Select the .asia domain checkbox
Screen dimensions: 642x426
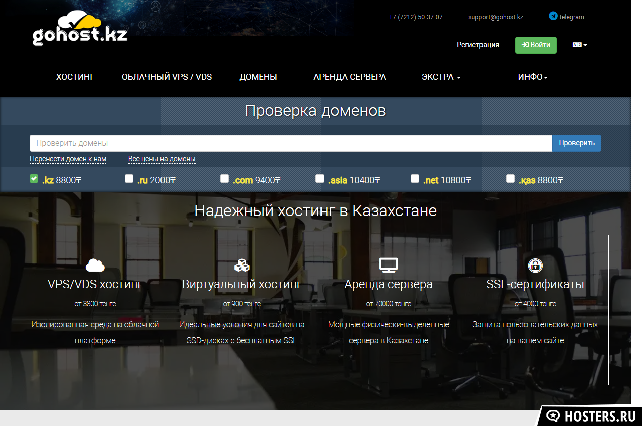319,179
